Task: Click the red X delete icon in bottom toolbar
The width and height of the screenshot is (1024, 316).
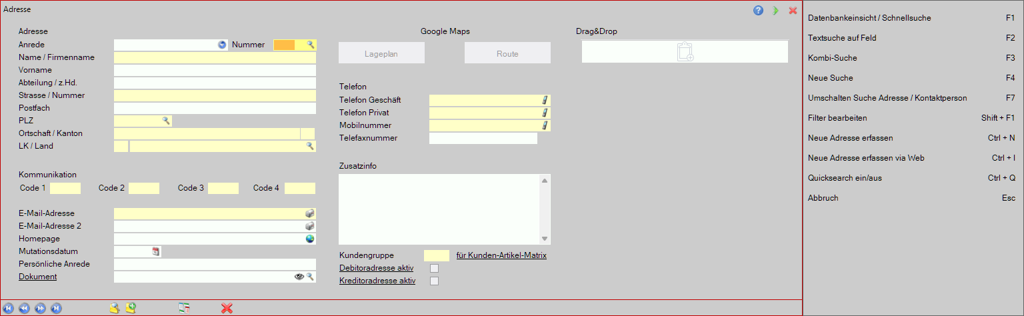Action: (227, 308)
